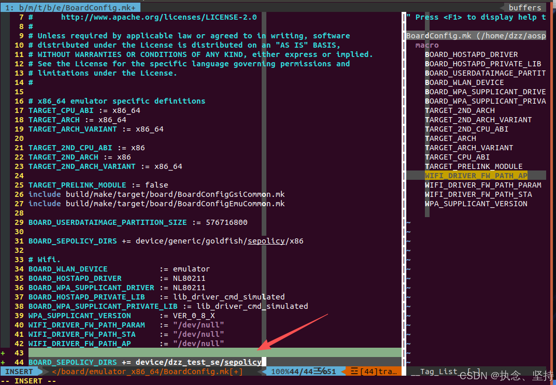This screenshot has width=556, height=385.
Task: Click the BoardConfig.mk file header in the Tag List
Action: tap(476, 36)
